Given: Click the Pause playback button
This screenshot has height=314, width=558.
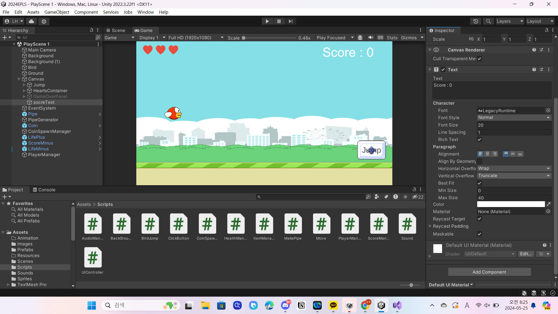Looking at the screenshot, I should tap(279, 21).
